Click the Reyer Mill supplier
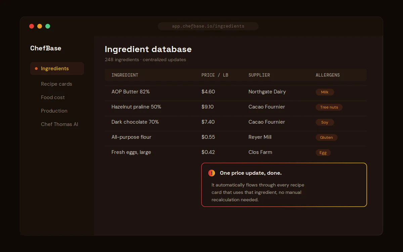Viewport: 403px width, 252px height. [x=260, y=137]
